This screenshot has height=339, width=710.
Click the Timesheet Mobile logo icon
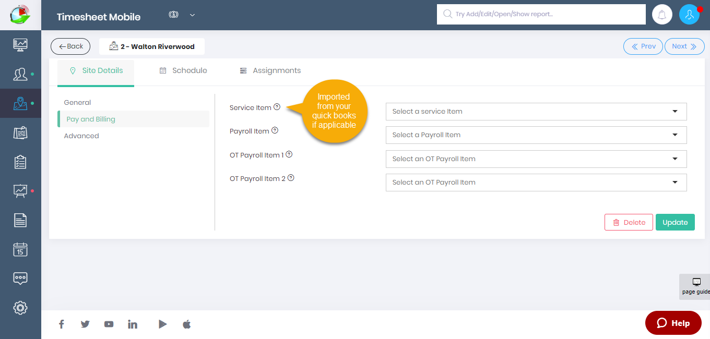pyautogui.click(x=20, y=15)
